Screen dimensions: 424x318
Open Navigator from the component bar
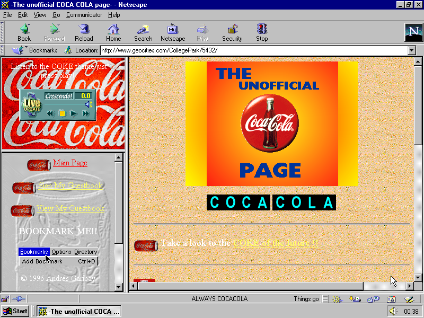pyautogui.click(x=337, y=299)
